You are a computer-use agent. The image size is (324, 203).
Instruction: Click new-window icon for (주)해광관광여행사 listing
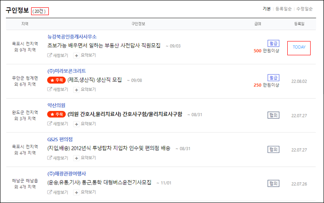[x=49, y=192]
